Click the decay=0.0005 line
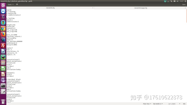Image resolution: width=187 pixels, height=105 pixels. tap(12, 45)
